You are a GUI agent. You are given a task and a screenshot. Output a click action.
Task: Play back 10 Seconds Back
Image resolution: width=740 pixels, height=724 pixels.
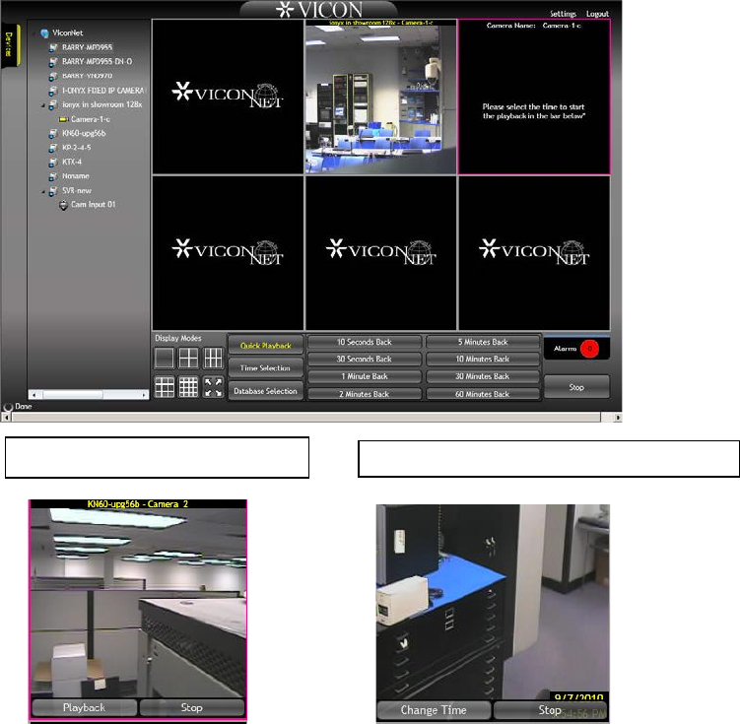[x=365, y=342]
